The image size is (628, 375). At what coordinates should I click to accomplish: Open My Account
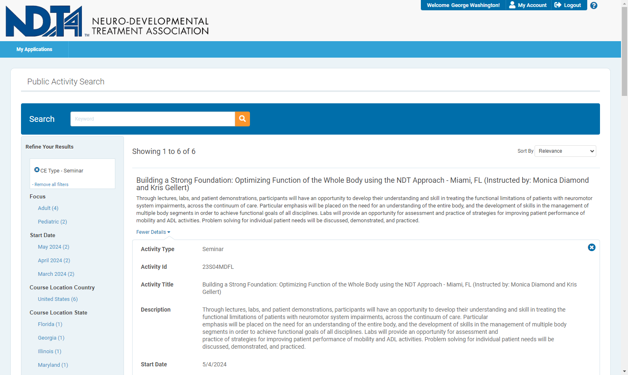pyautogui.click(x=528, y=5)
